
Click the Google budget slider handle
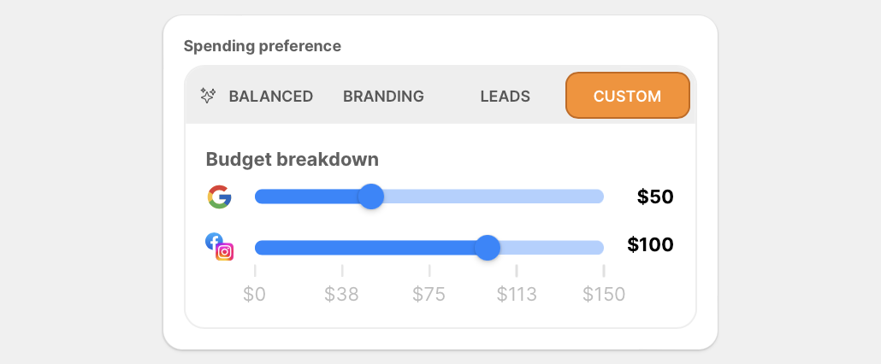(x=371, y=197)
